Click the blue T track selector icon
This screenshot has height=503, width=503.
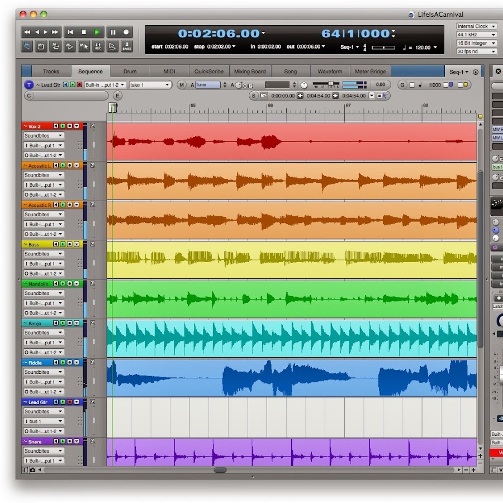29,85
